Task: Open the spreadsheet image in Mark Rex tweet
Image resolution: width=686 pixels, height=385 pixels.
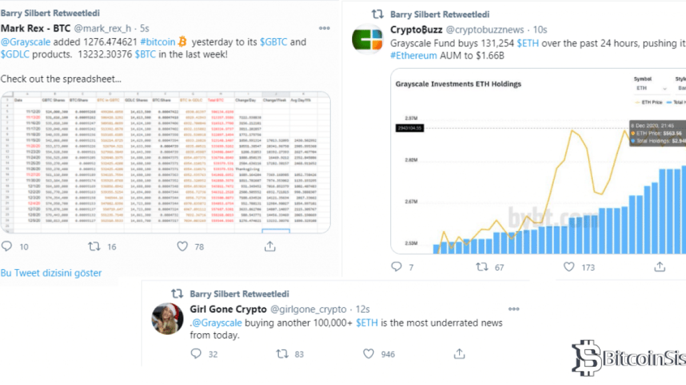Action: 165,162
